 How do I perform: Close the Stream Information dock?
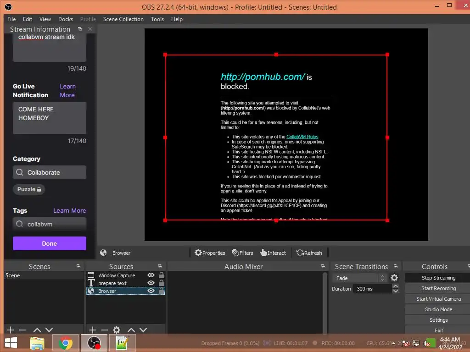90,29
